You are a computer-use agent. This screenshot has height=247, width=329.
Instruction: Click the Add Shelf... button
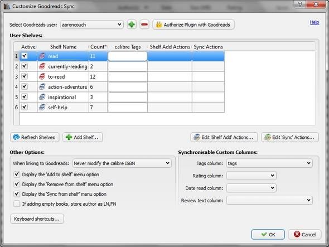83,137
